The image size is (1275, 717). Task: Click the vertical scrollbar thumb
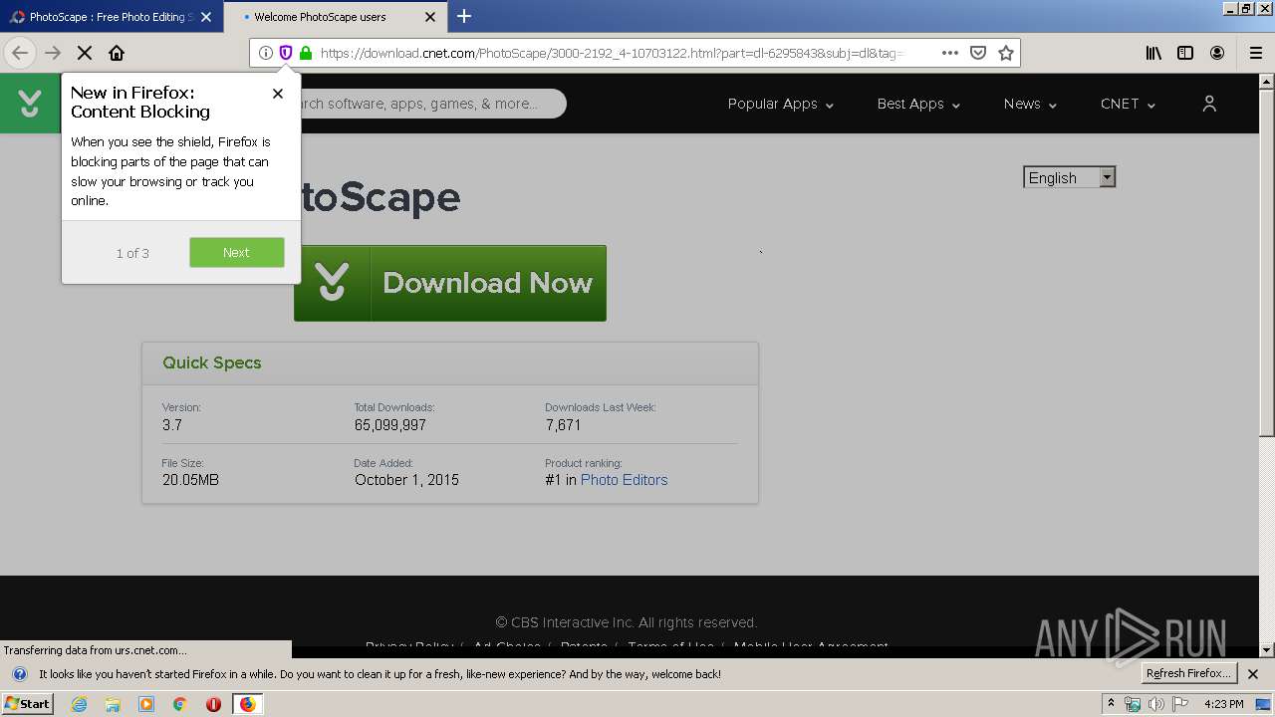1267,263
